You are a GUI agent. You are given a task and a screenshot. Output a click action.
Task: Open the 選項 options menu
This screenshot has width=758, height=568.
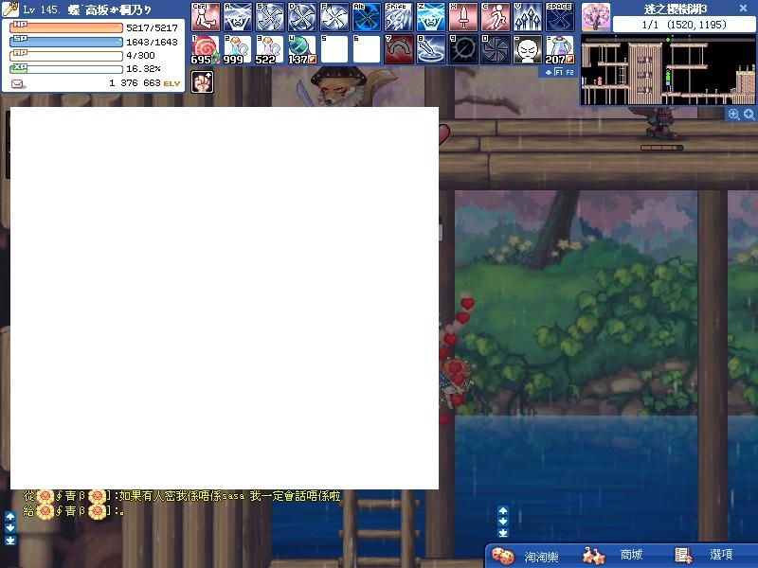coord(721,555)
